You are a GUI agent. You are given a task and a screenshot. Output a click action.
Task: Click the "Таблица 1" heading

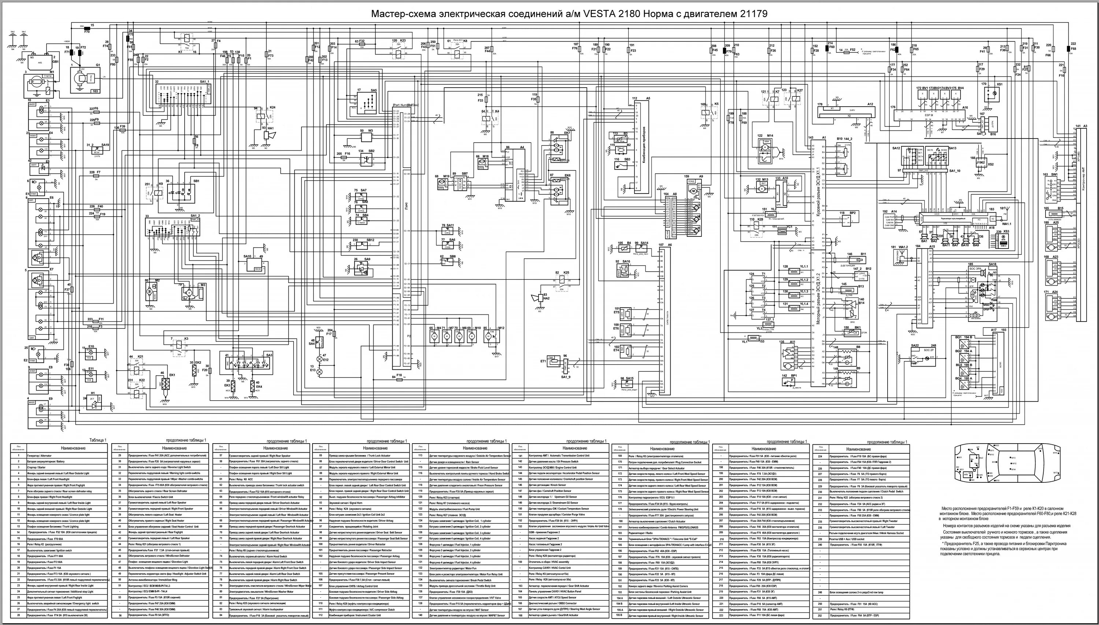tap(97, 440)
